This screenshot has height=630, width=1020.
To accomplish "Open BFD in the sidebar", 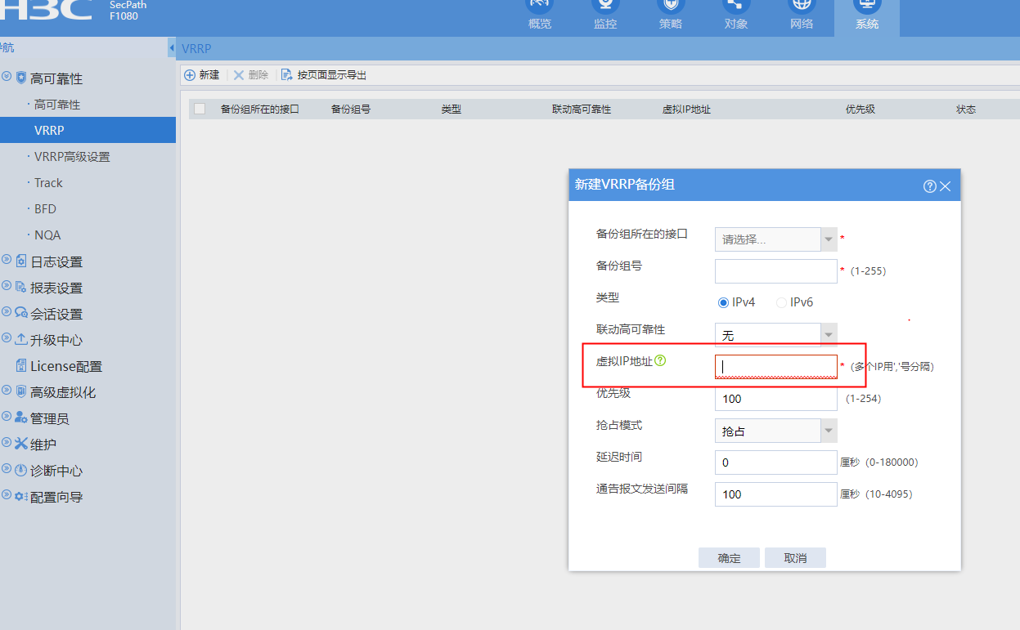I will click(x=45, y=209).
